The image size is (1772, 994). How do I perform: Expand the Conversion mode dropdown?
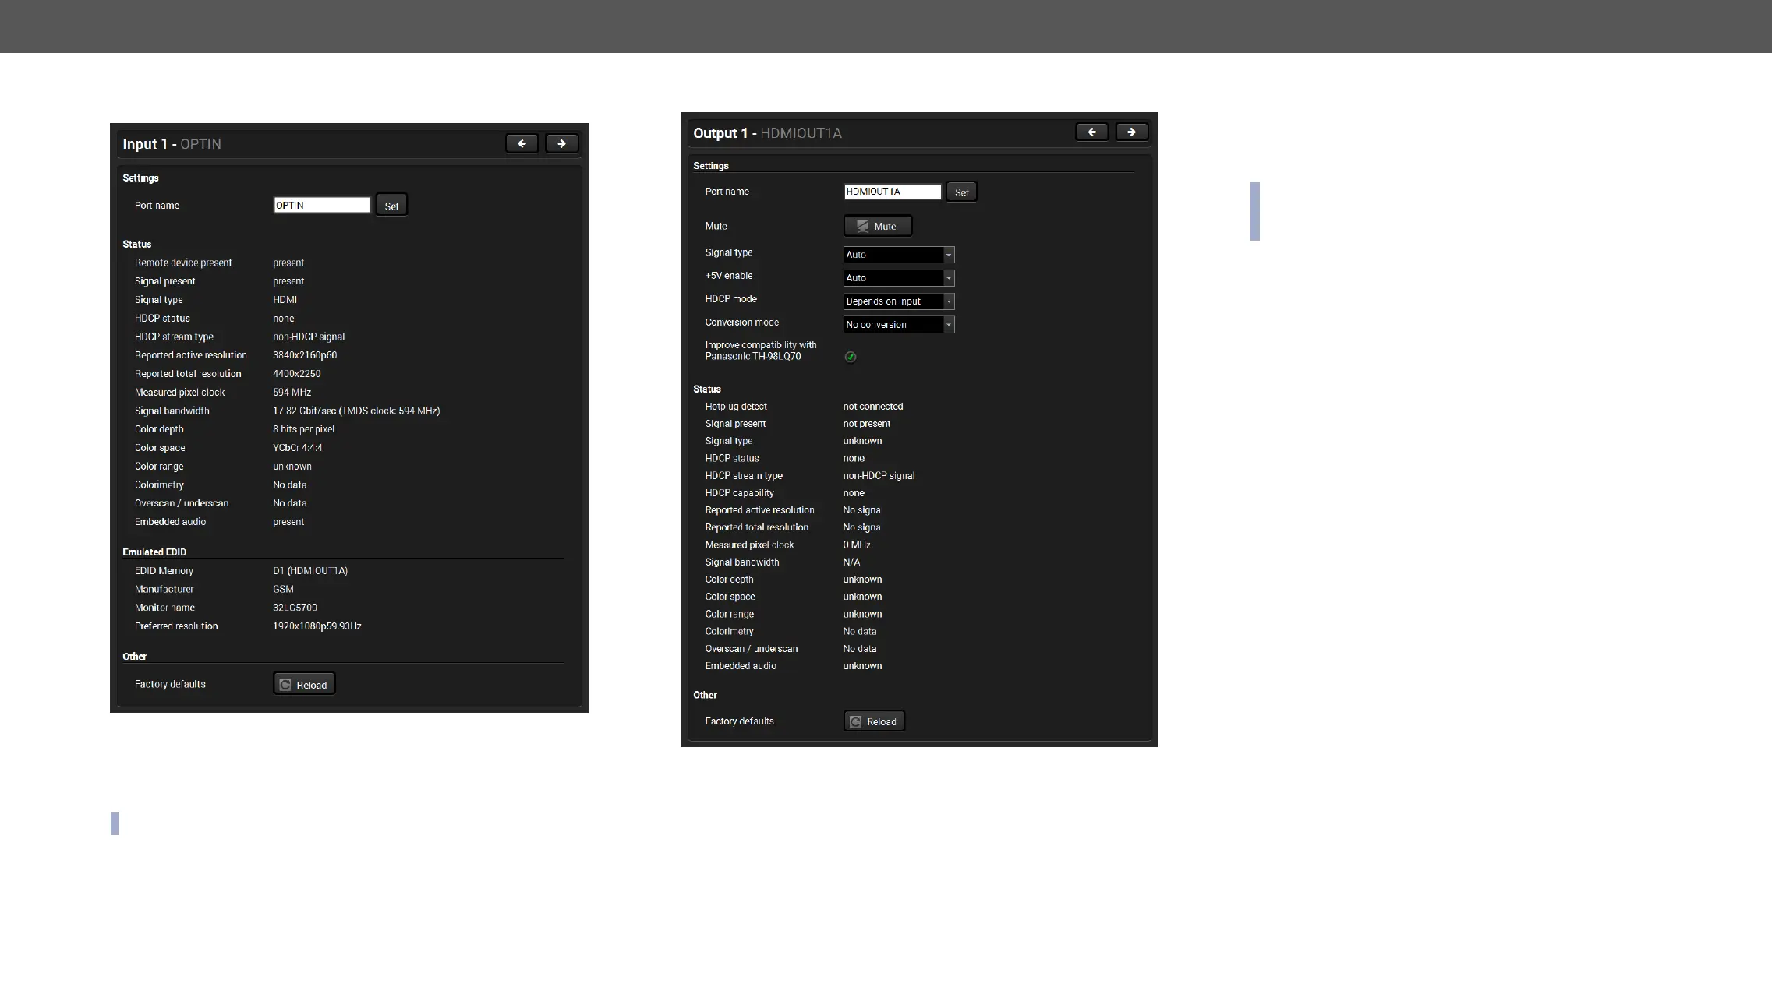point(899,325)
